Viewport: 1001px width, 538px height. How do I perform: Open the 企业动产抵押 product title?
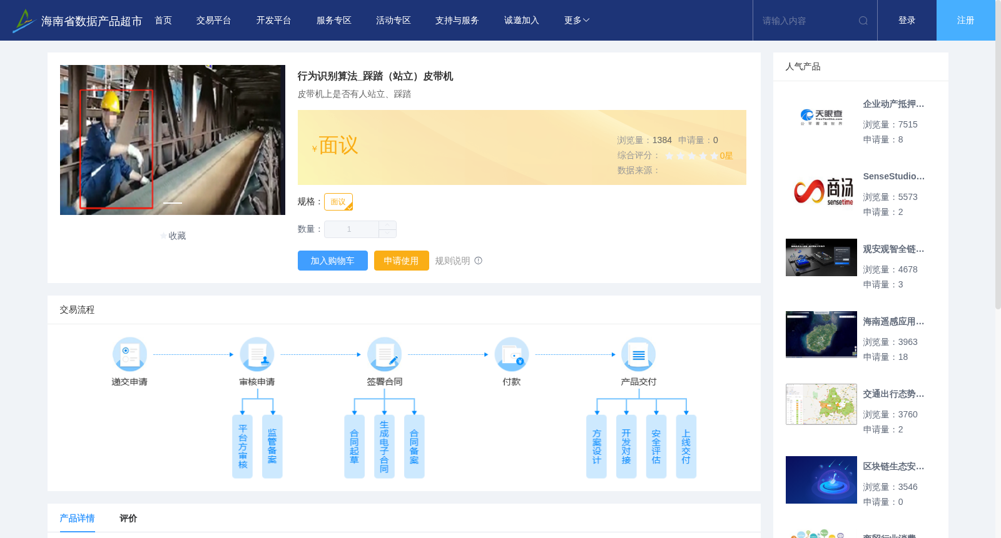pyautogui.click(x=893, y=104)
